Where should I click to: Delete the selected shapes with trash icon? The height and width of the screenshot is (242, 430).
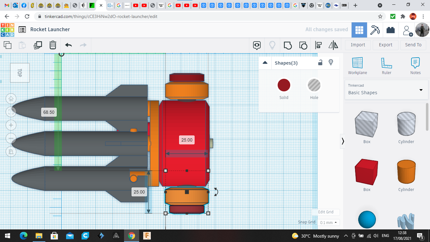pyautogui.click(x=53, y=45)
